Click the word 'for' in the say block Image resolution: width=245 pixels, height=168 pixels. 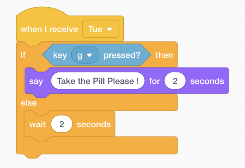tap(155, 81)
